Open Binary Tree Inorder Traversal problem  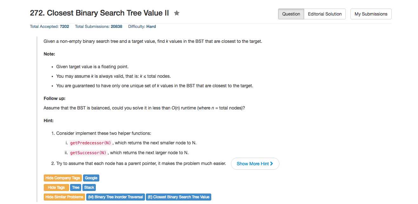click(115, 197)
